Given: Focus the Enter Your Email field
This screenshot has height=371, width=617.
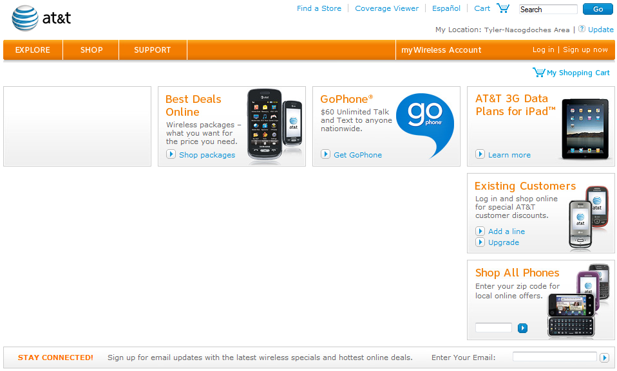Looking at the screenshot, I should pos(555,357).
